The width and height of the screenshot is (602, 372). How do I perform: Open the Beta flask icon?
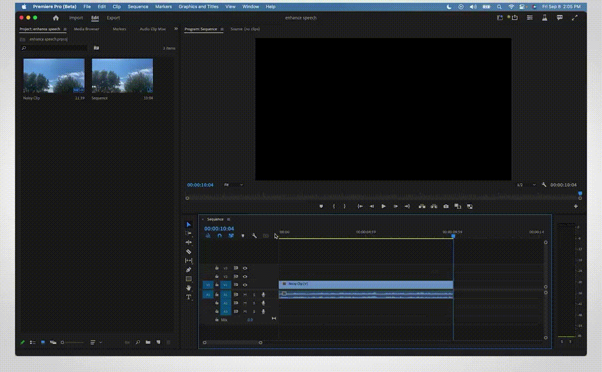pos(545,18)
